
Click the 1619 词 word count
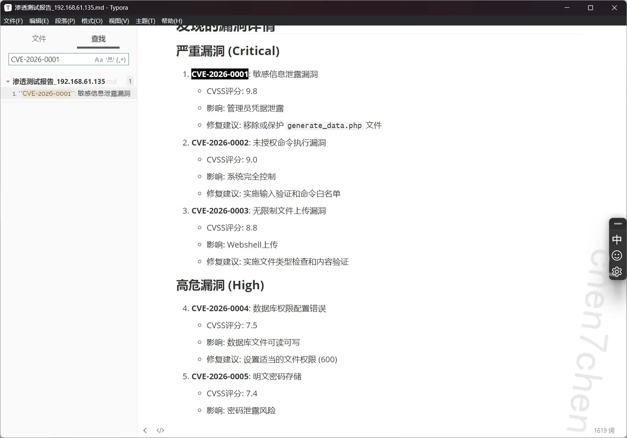(x=604, y=430)
